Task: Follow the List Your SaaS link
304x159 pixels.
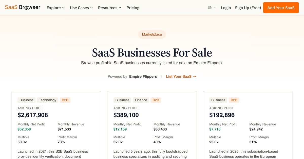Action: pos(181,76)
